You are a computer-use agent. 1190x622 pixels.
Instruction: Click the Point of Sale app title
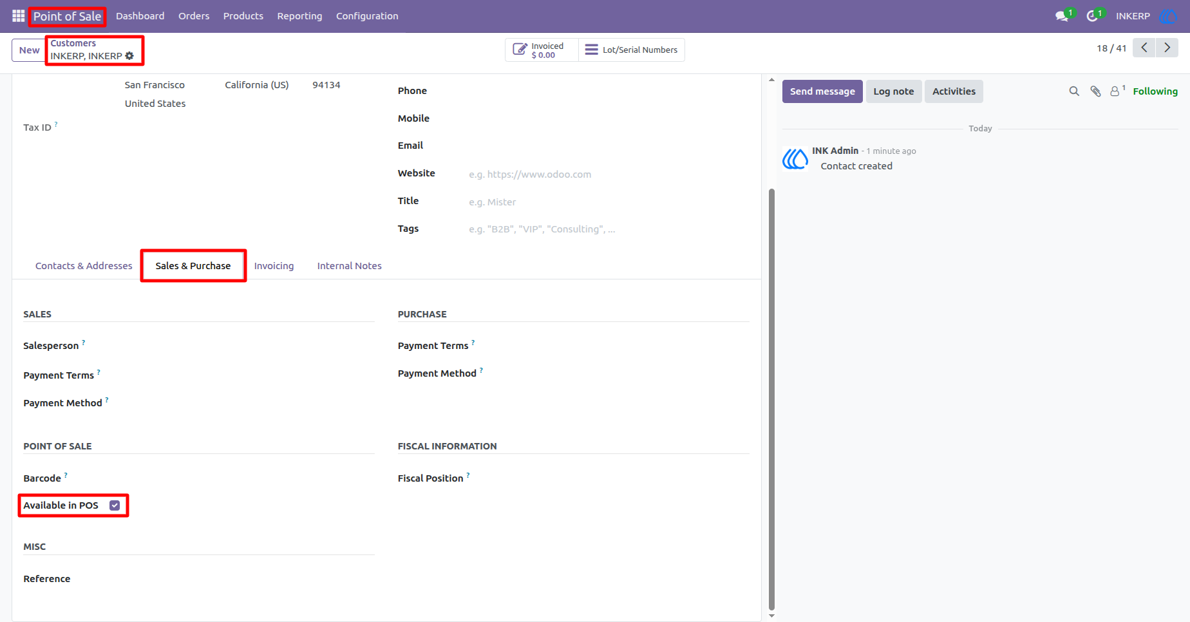pyautogui.click(x=67, y=16)
